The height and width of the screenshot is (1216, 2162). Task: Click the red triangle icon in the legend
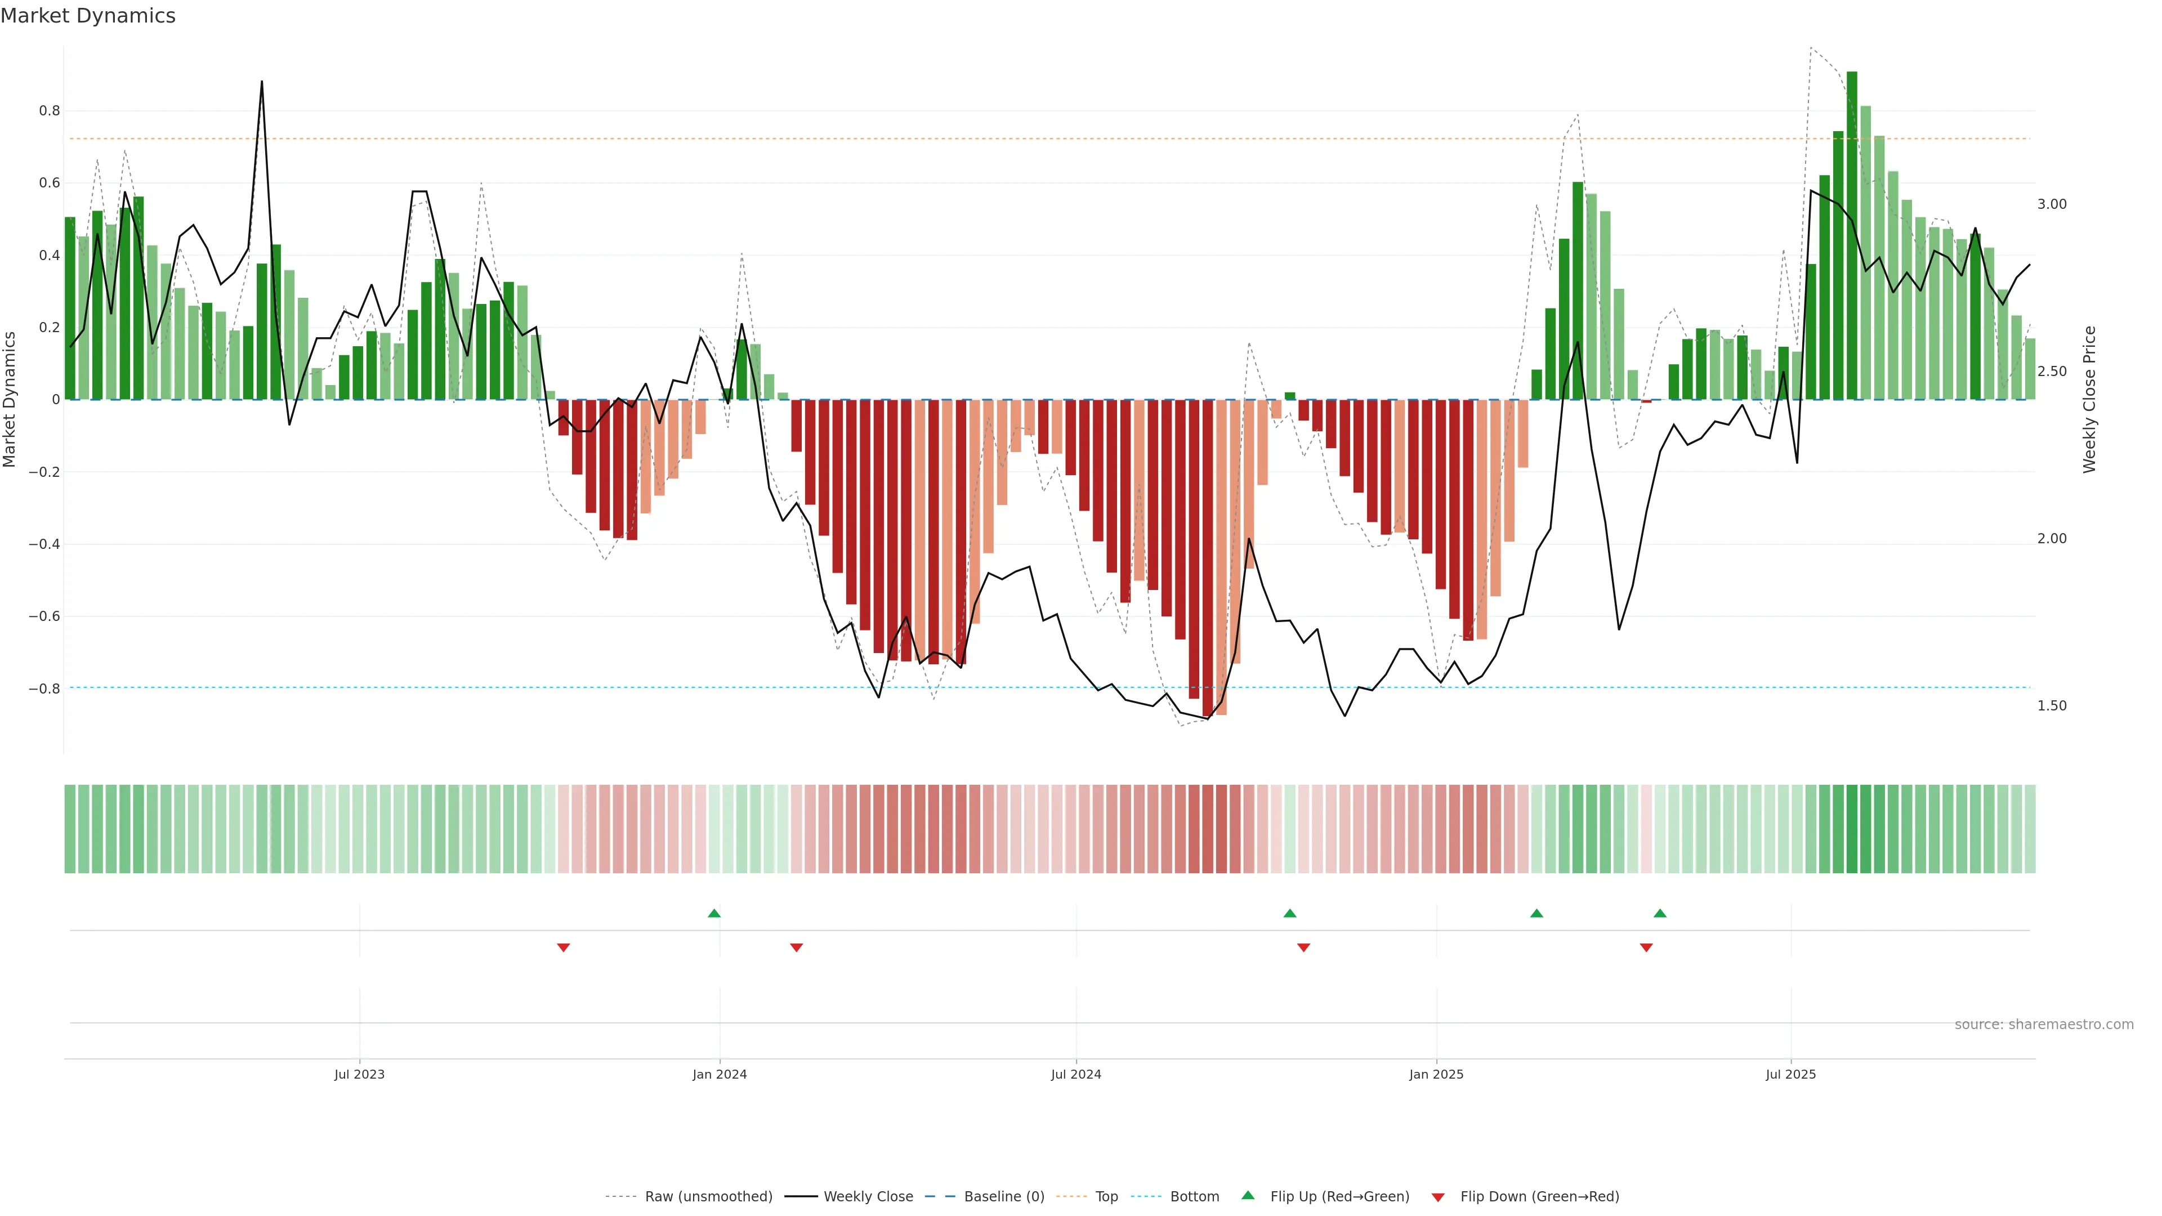tap(1438, 1197)
